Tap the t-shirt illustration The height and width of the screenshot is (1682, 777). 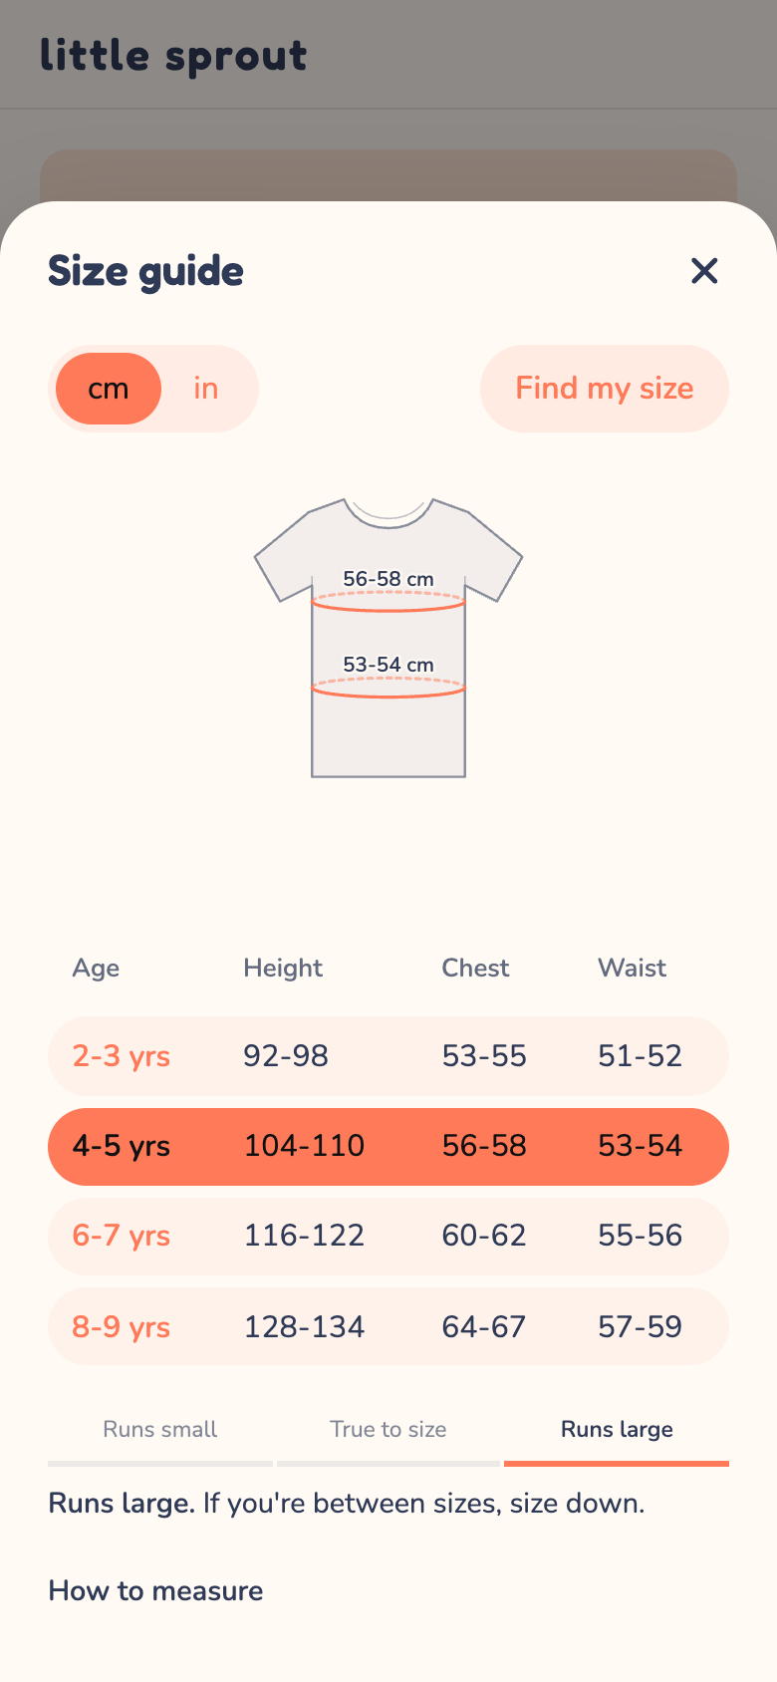(x=388, y=638)
